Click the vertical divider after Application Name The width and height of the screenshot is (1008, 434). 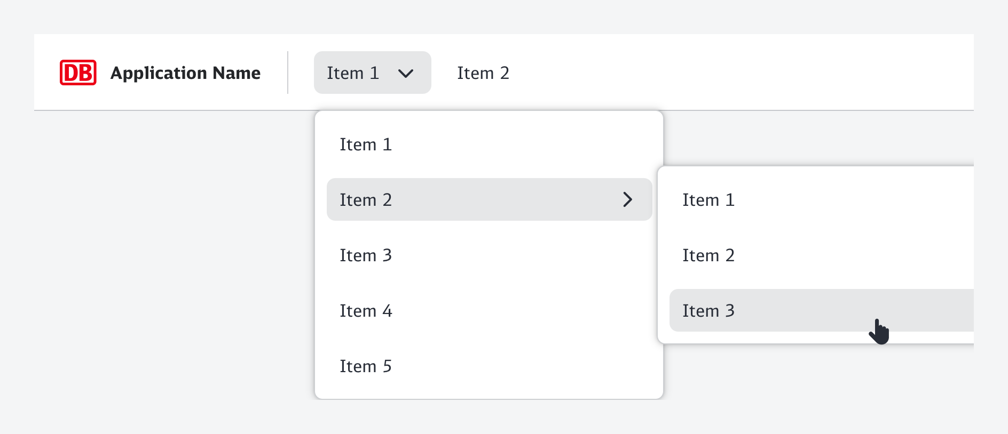click(288, 73)
